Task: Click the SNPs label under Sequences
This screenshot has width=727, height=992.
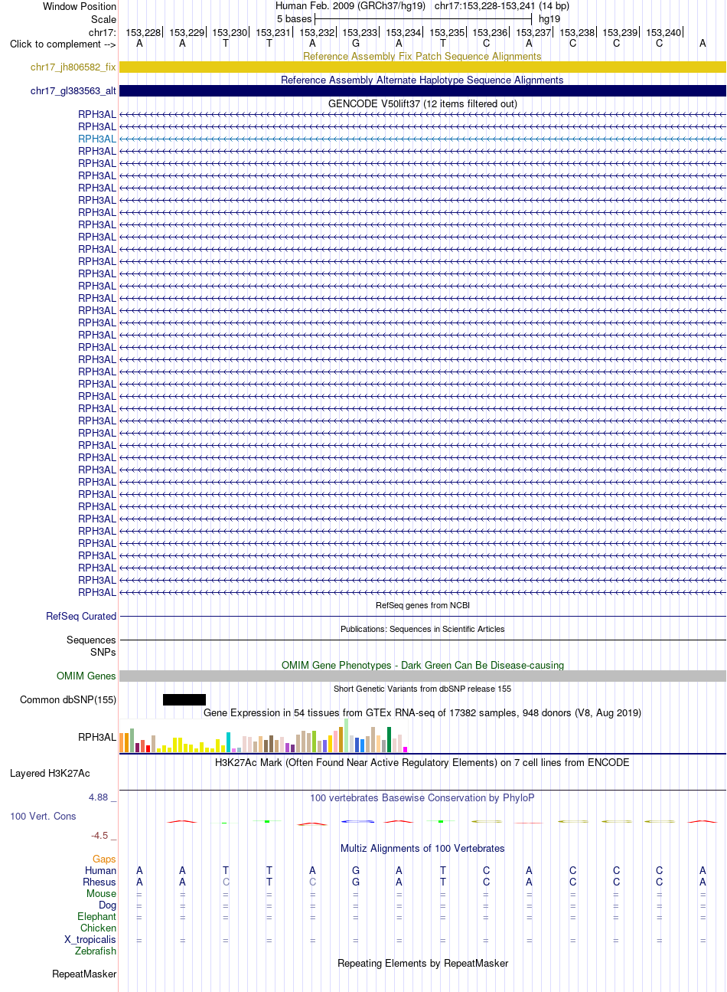Action: click(x=103, y=652)
